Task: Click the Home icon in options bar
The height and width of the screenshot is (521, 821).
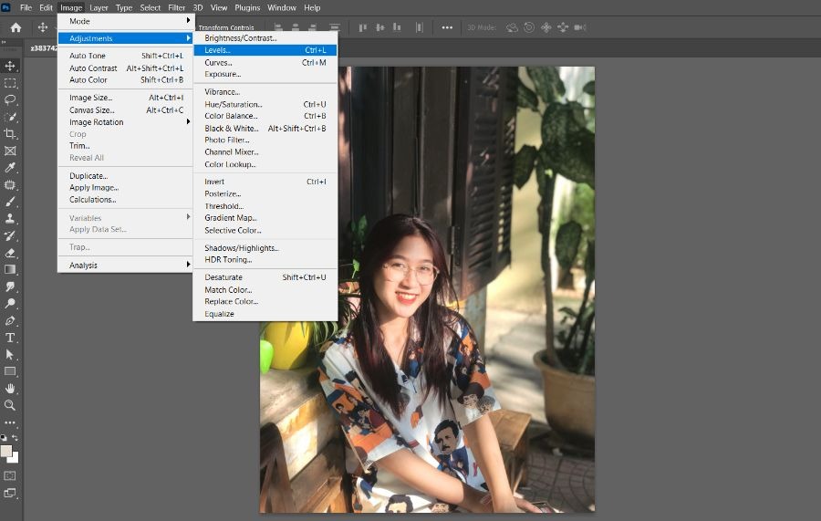Action: 16,27
